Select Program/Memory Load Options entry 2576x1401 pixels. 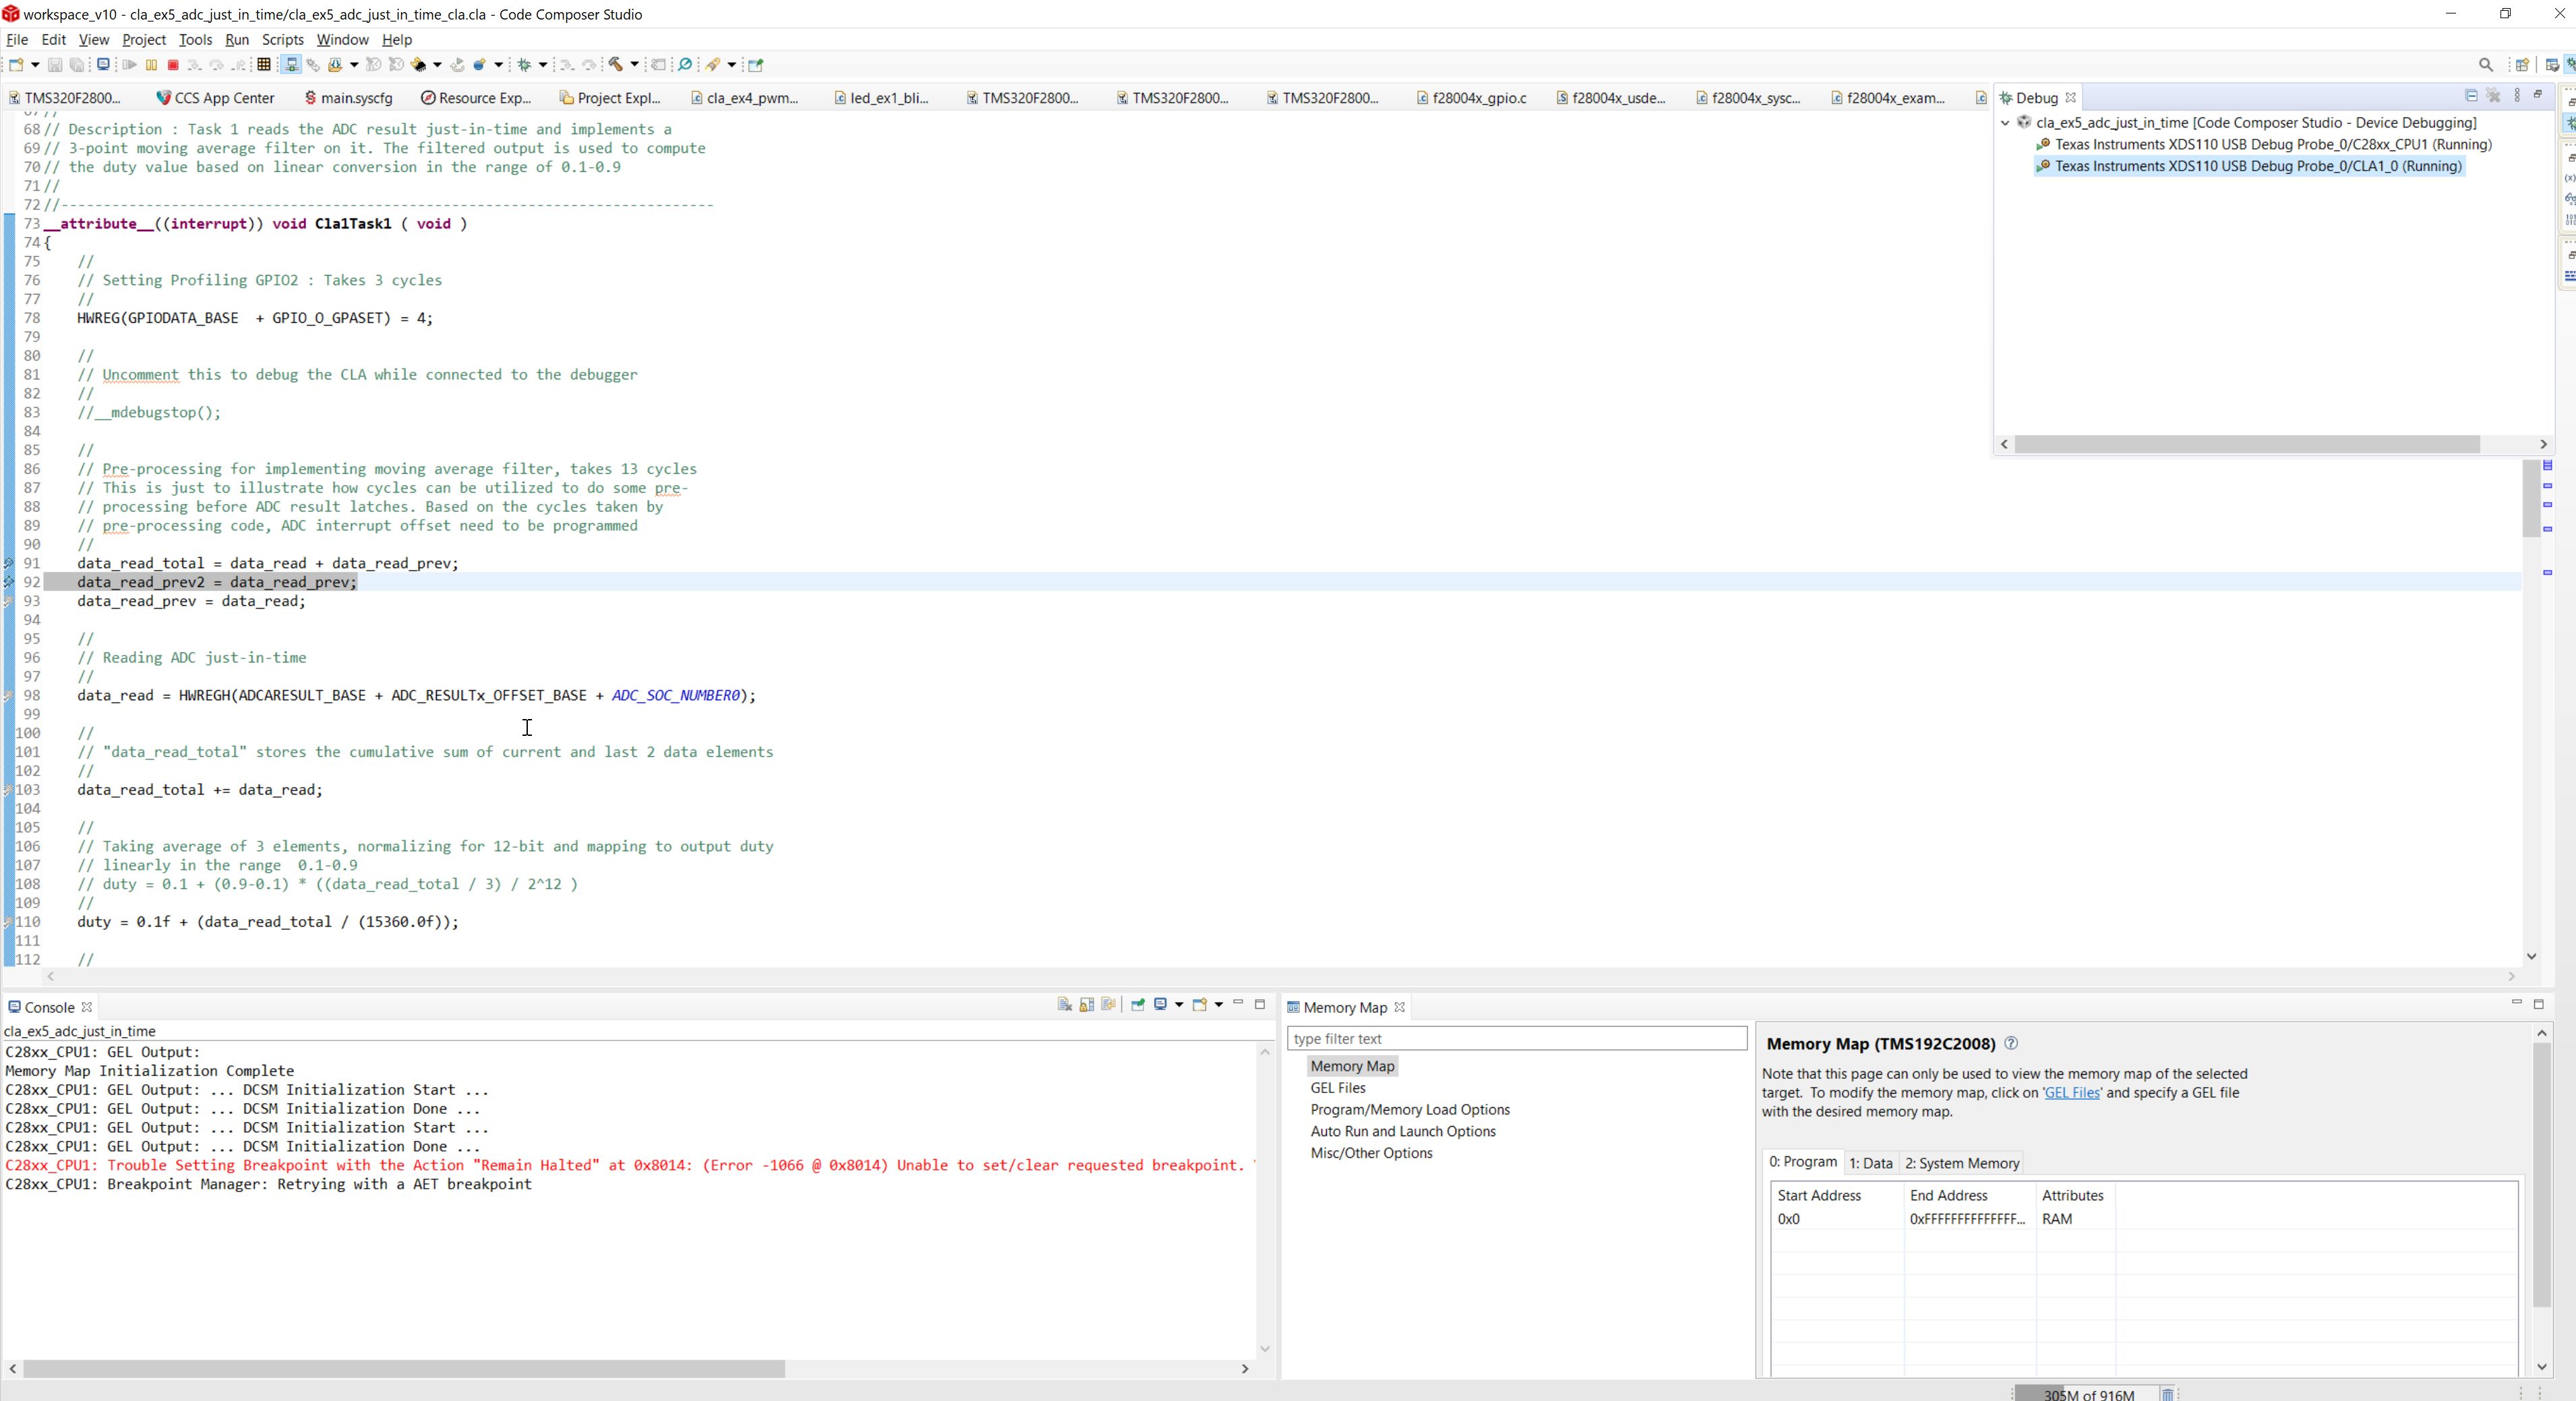1410,1109
